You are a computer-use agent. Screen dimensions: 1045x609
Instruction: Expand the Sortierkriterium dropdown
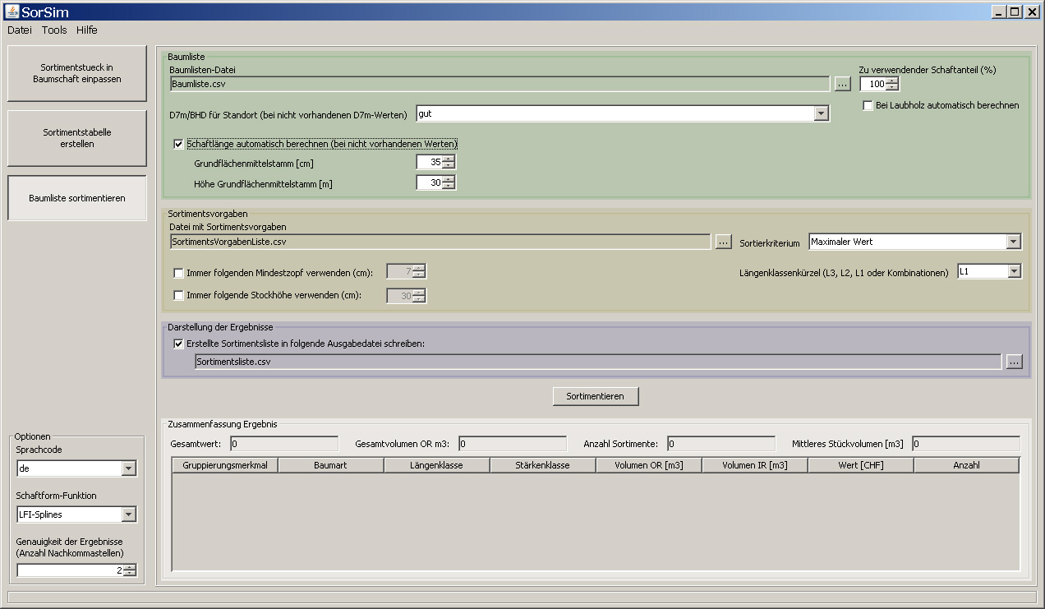(1013, 242)
